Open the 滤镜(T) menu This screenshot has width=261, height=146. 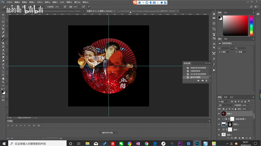(x=55, y=2)
